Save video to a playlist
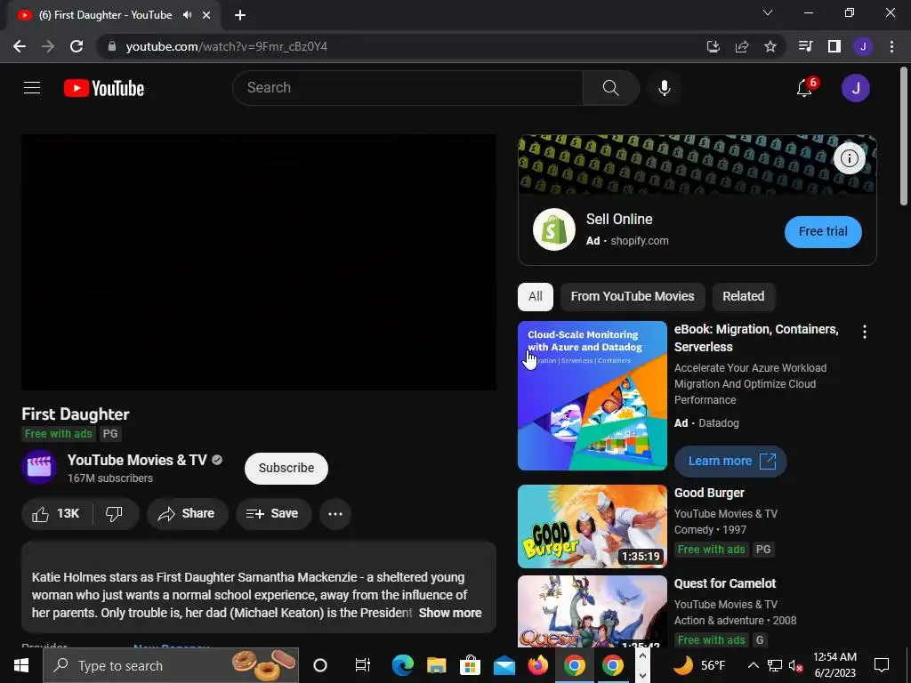The height and width of the screenshot is (683, 911). point(273,513)
